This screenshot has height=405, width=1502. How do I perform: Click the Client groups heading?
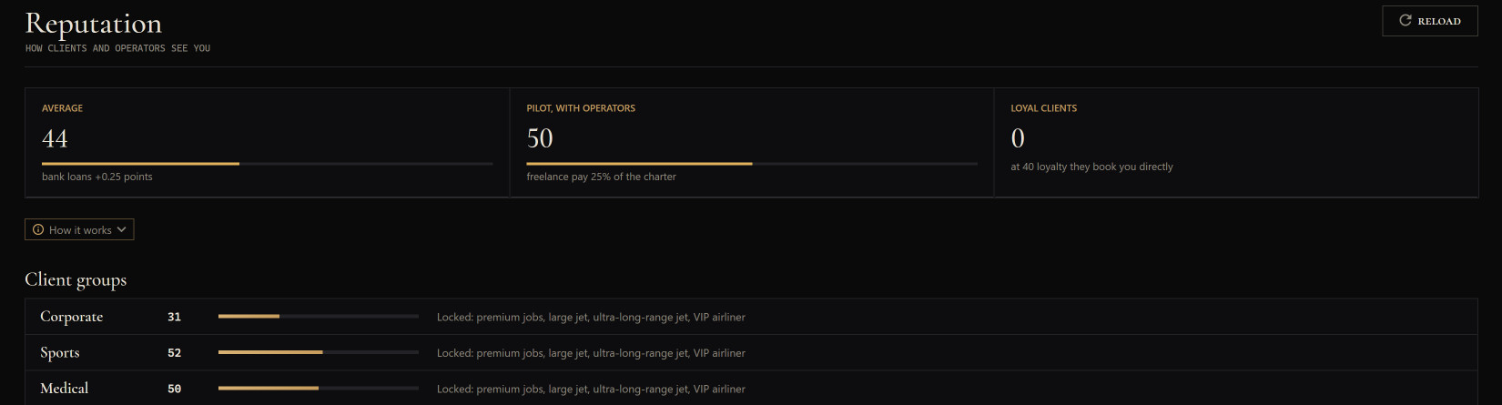click(x=76, y=279)
